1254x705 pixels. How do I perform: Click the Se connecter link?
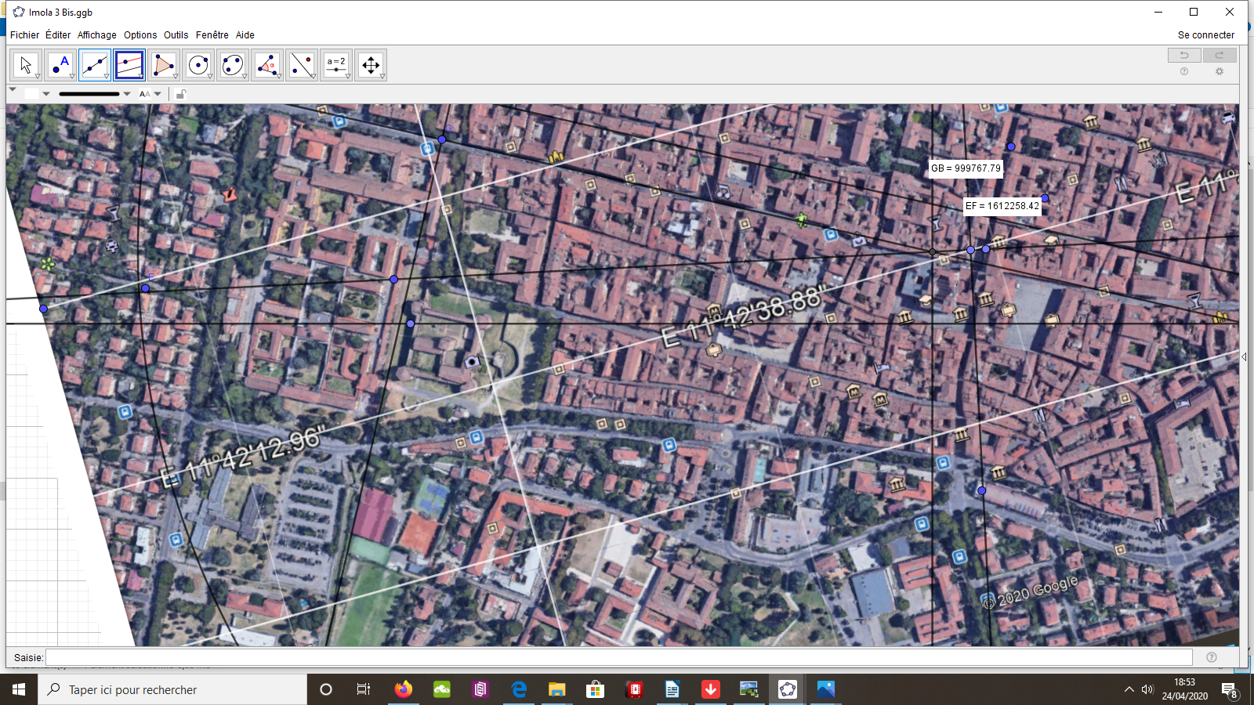click(x=1205, y=35)
